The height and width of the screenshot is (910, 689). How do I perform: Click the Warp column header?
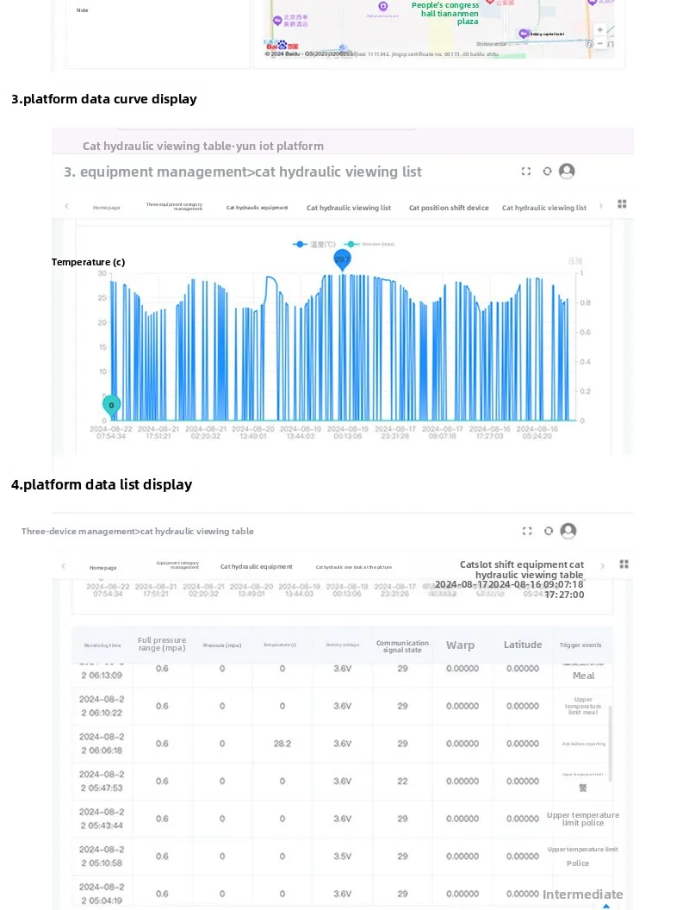tap(461, 645)
